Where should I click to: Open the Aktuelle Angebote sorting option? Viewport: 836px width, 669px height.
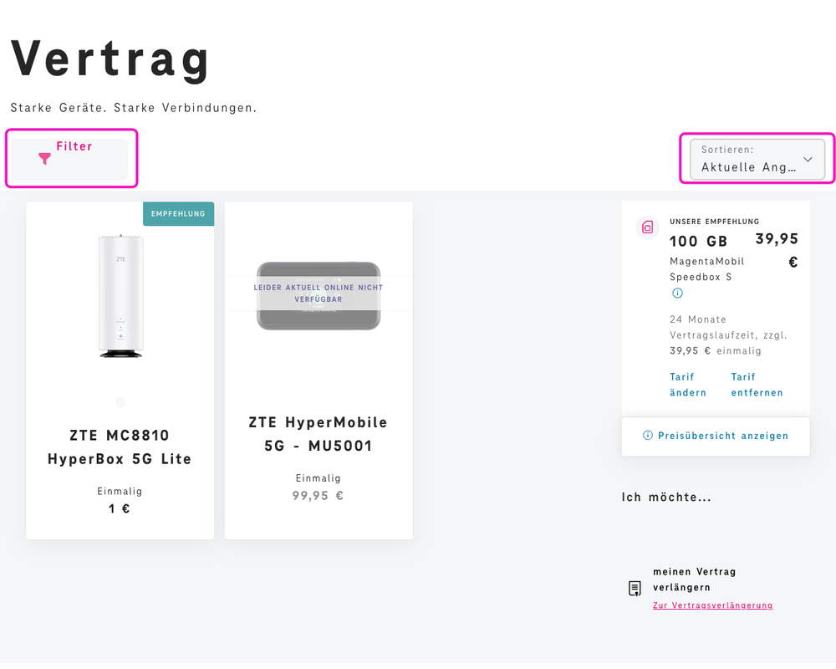point(747,167)
